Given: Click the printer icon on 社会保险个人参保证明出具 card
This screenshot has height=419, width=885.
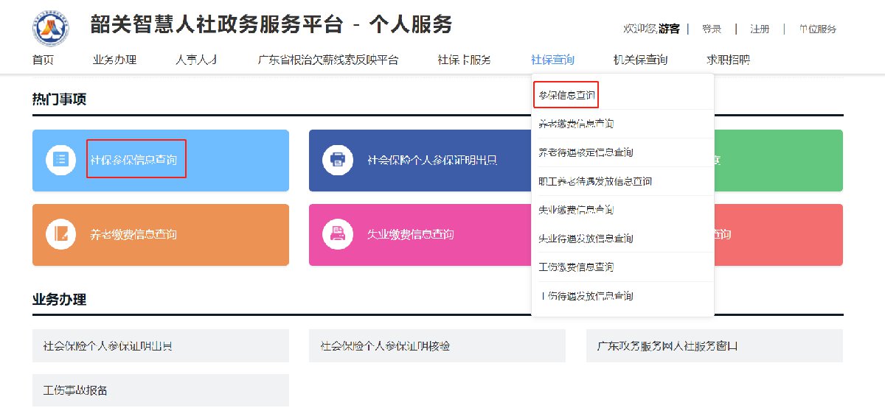Looking at the screenshot, I should point(338,160).
